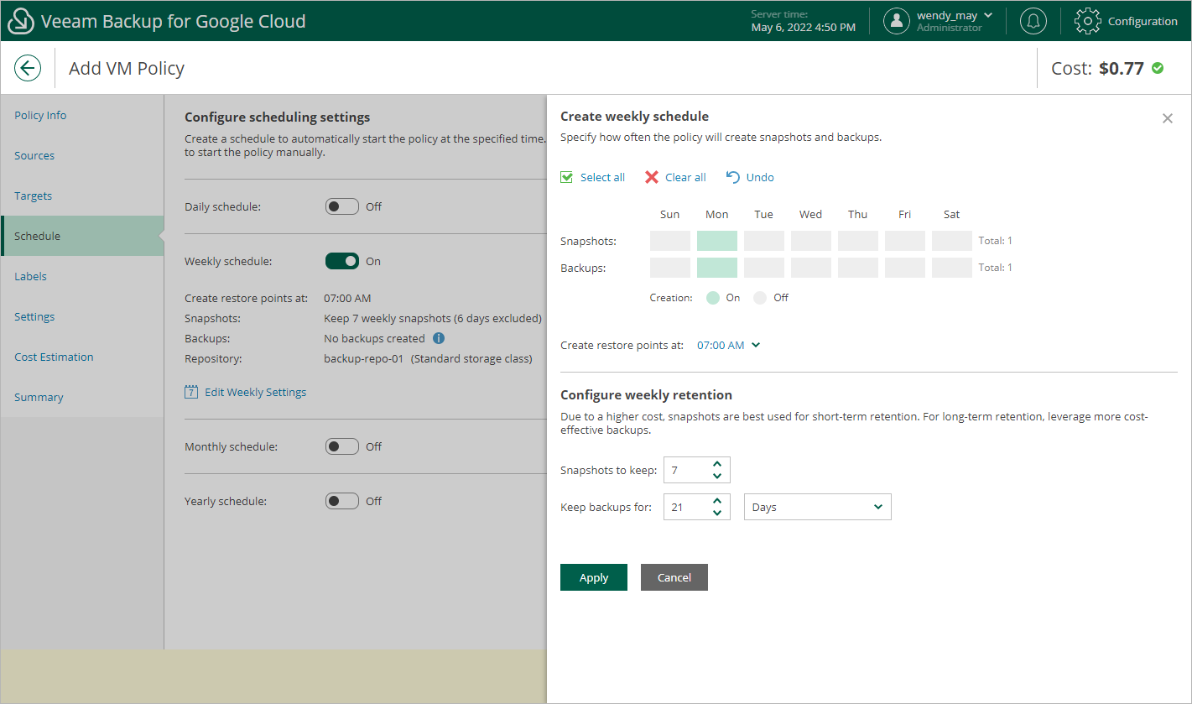The height and width of the screenshot is (704, 1192).
Task: Toggle Friday snapshot cell
Action: (905, 241)
